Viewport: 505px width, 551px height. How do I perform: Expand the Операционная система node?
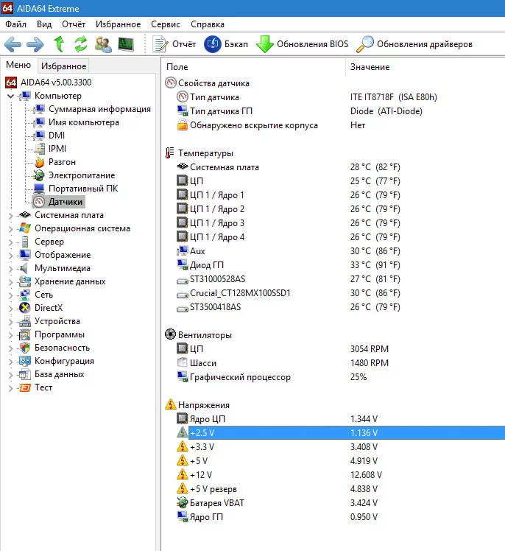pyautogui.click(x=10, y=229)
